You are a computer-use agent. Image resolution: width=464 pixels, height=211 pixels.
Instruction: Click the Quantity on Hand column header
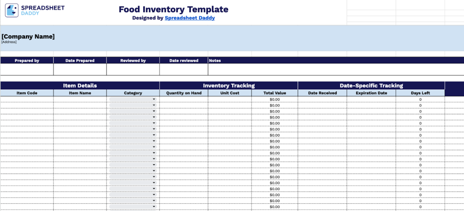click(184, 93)
